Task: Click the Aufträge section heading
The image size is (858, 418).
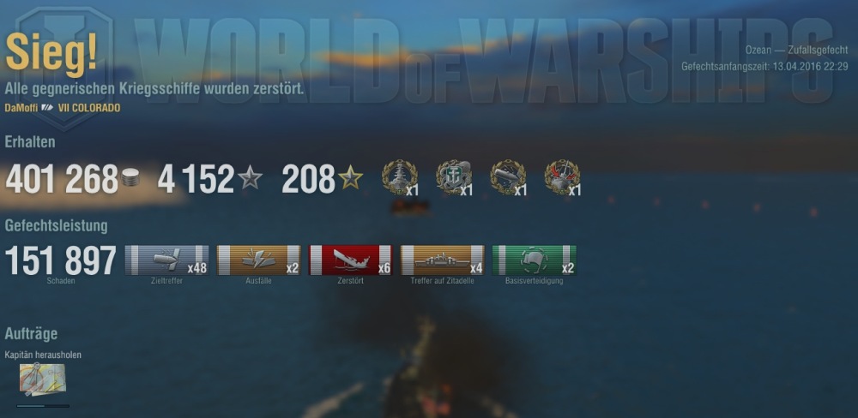Action: click(31, 333)
